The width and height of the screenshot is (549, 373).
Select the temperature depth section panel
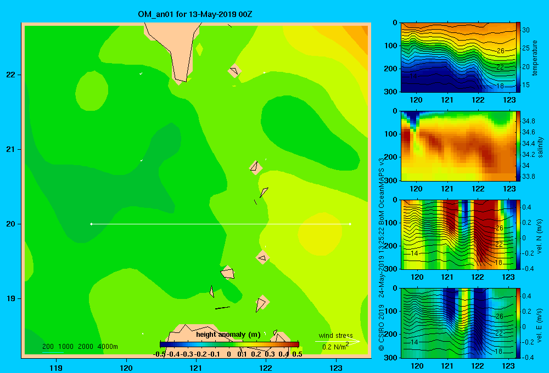tap(458, 58)
